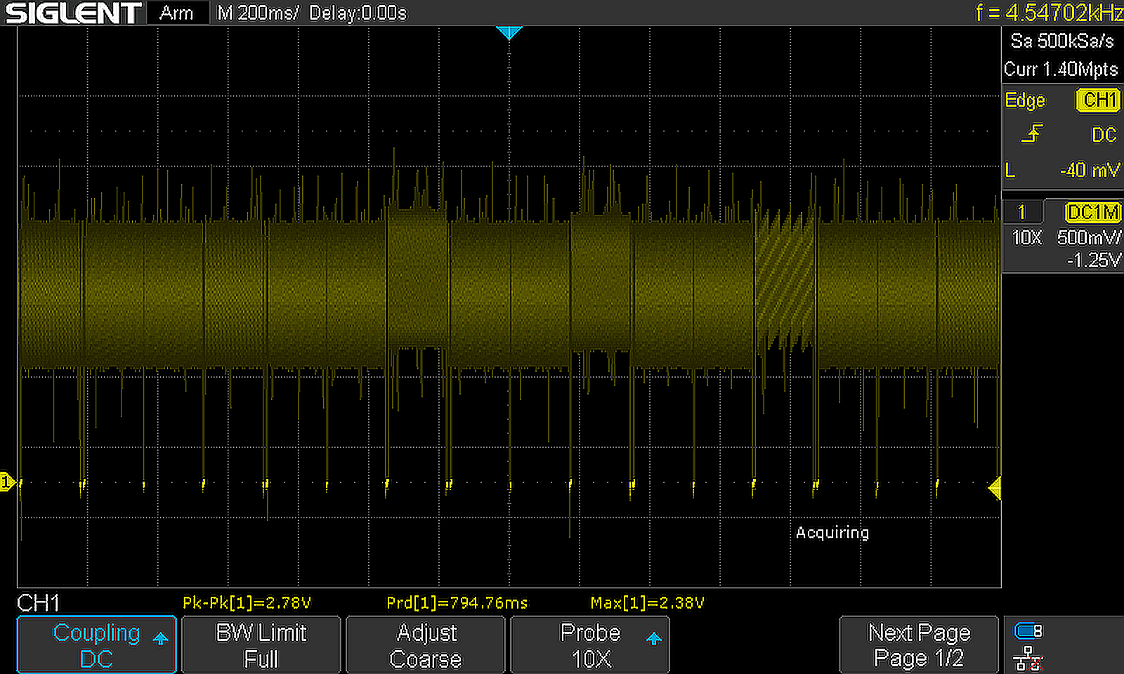Expand the Probe 10X options arrow

[x=653, y=638]
